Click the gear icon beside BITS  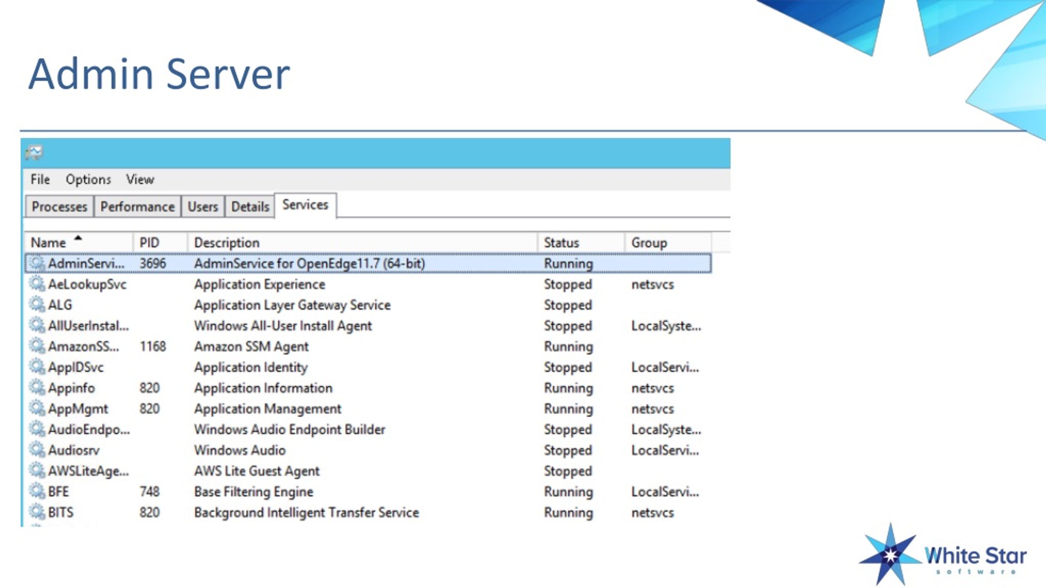[37, 512]
